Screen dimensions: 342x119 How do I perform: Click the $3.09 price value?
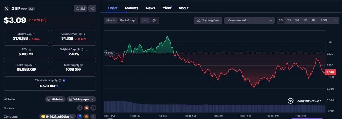(x=15, y=20)
